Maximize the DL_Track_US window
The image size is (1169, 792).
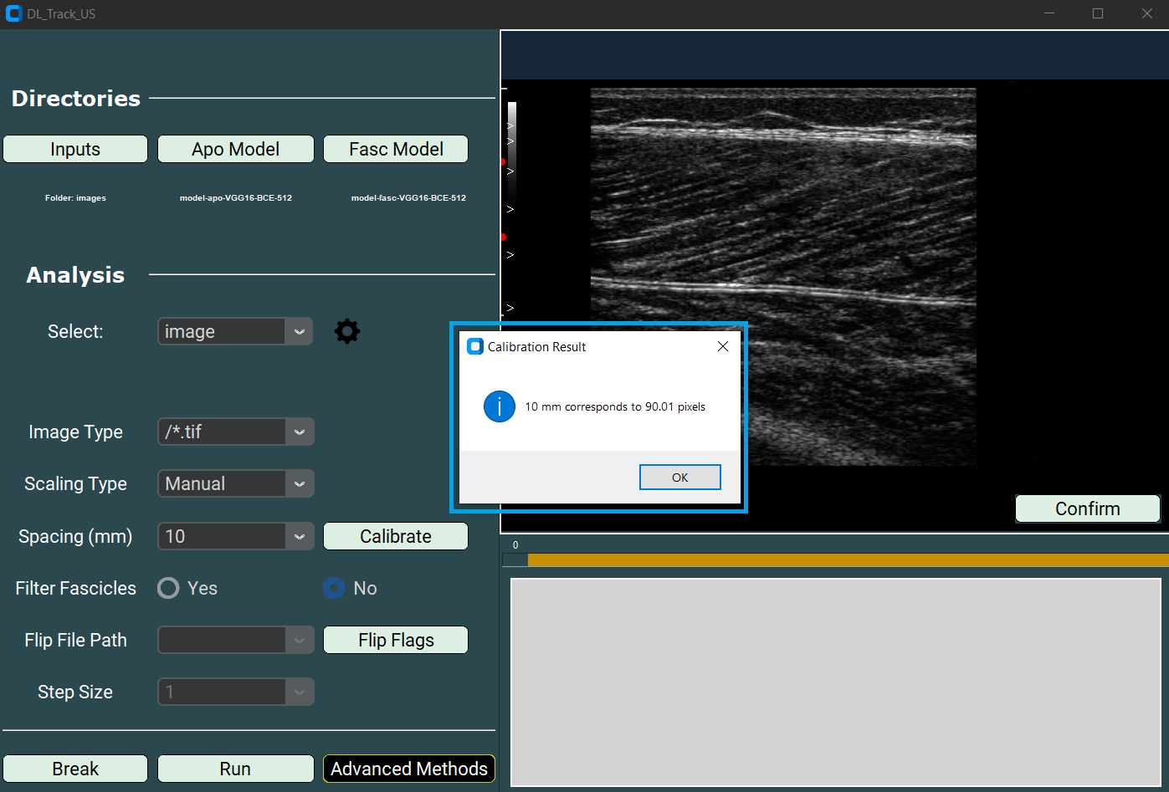tap(1098, 14)
